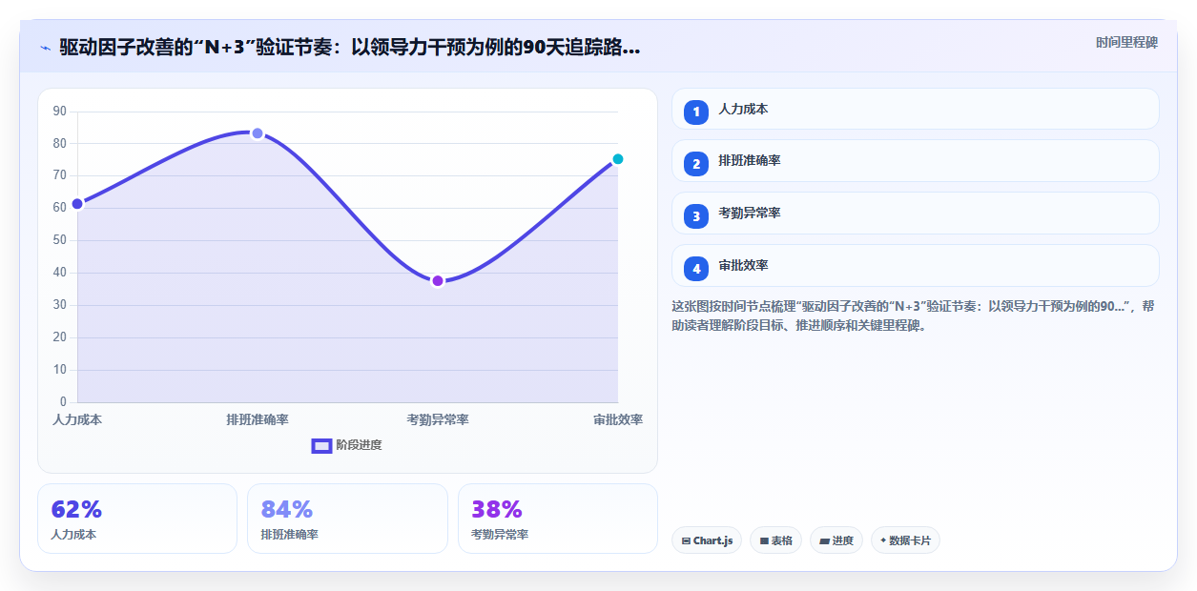Click the x-axis label 人力成本
The height and width of the screenshot is (591, 1197).
click(x=77, y=420)
